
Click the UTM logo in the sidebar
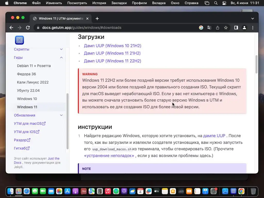click(19, 40)
